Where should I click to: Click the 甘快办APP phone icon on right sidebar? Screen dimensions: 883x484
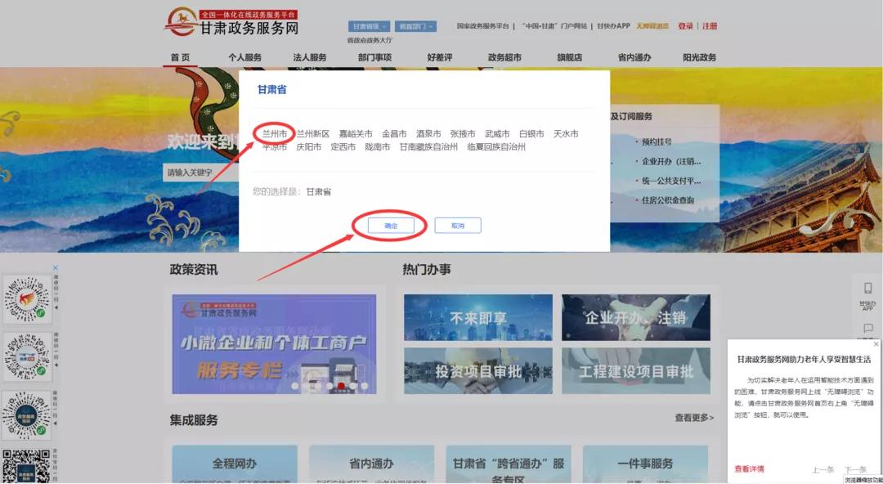[x=867, y=288]
